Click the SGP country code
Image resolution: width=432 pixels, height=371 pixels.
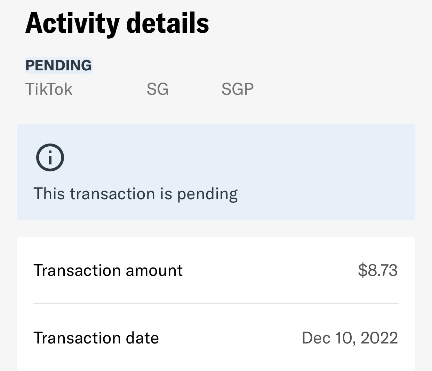coord(238,89)
